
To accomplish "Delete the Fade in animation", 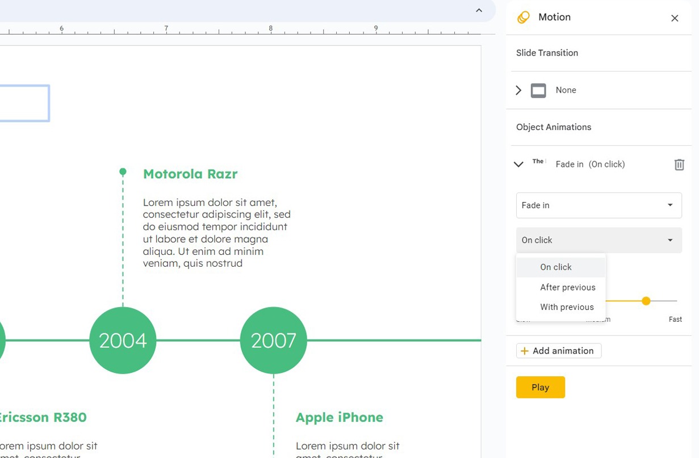I will point(679,165).
